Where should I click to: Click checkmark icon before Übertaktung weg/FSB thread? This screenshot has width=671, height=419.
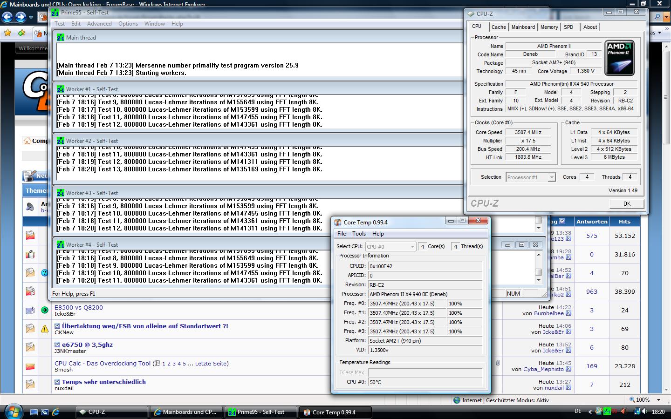pos(57,326)
